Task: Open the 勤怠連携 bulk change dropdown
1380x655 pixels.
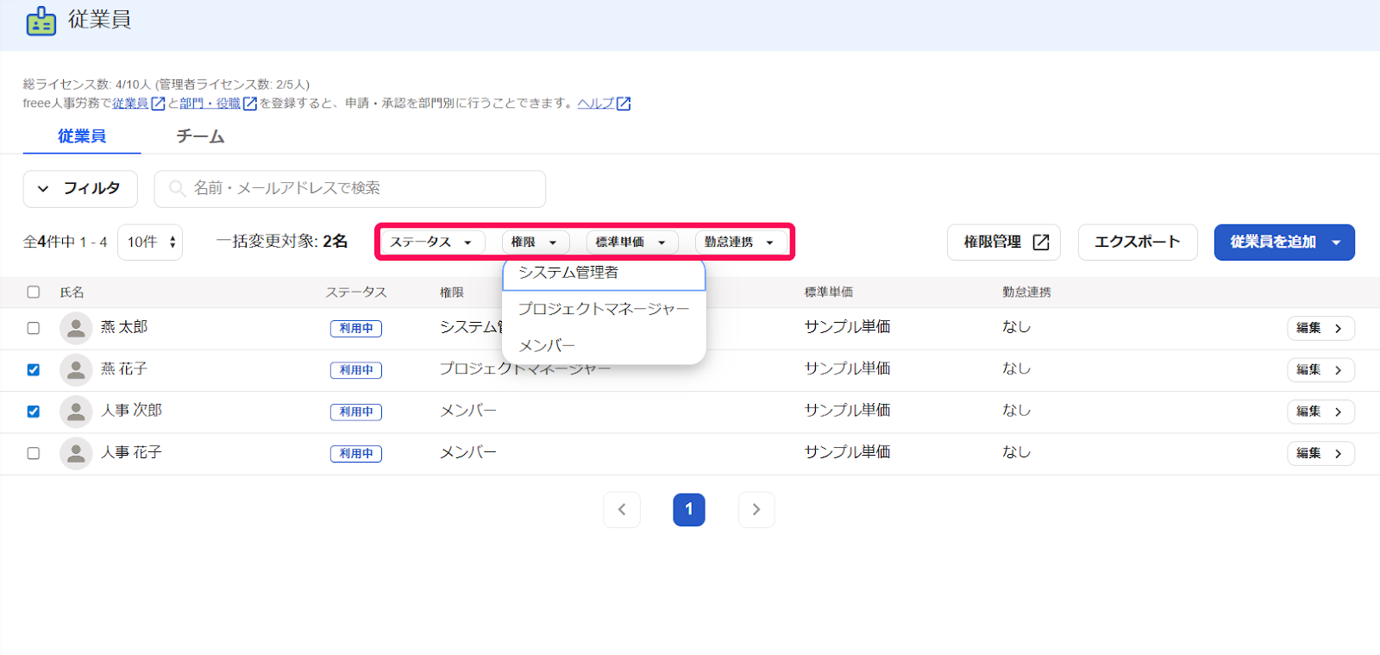Action: (741, 242)
